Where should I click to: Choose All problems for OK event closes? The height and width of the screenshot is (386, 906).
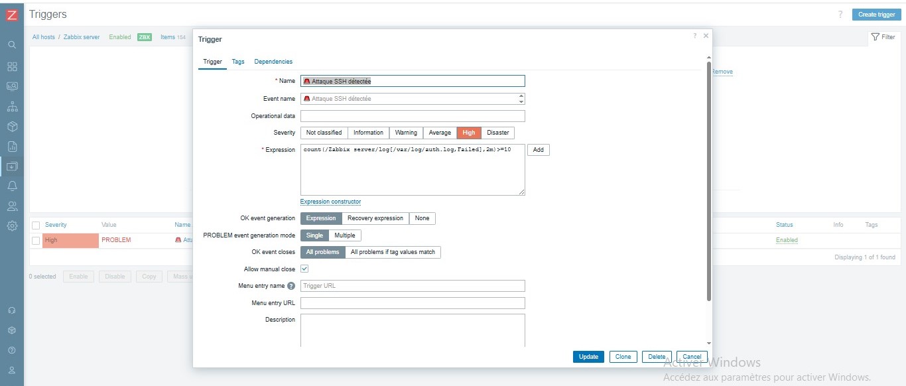point(323,252)
